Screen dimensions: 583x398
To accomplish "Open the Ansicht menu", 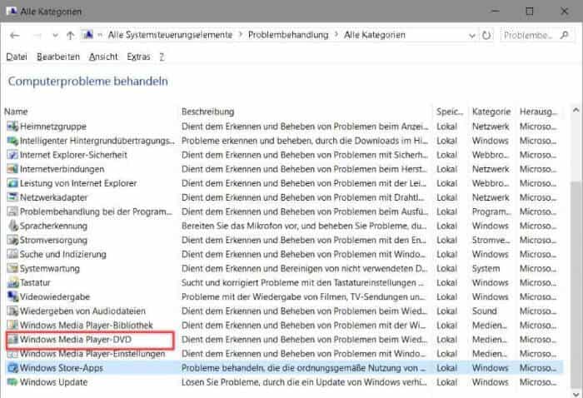I will (x=103, y=57).
